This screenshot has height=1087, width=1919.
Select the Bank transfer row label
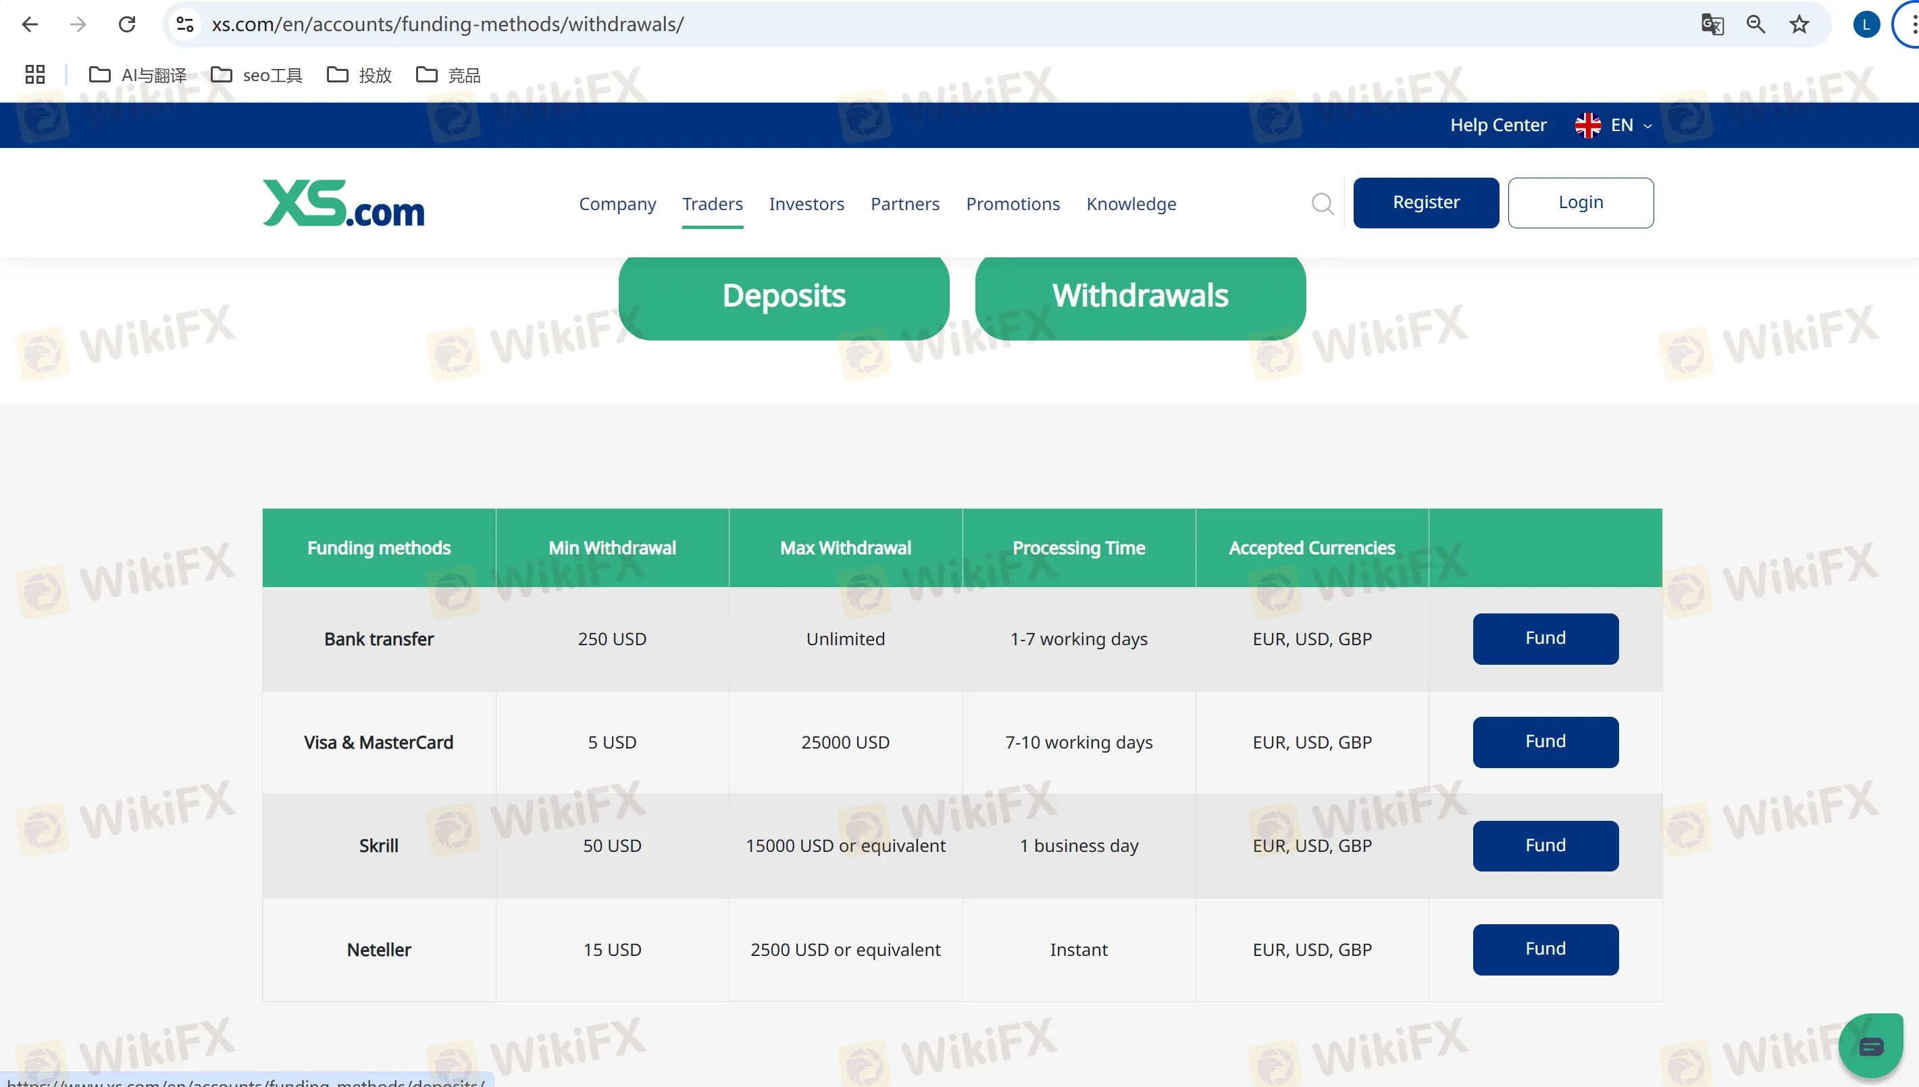tap(378, 639)
